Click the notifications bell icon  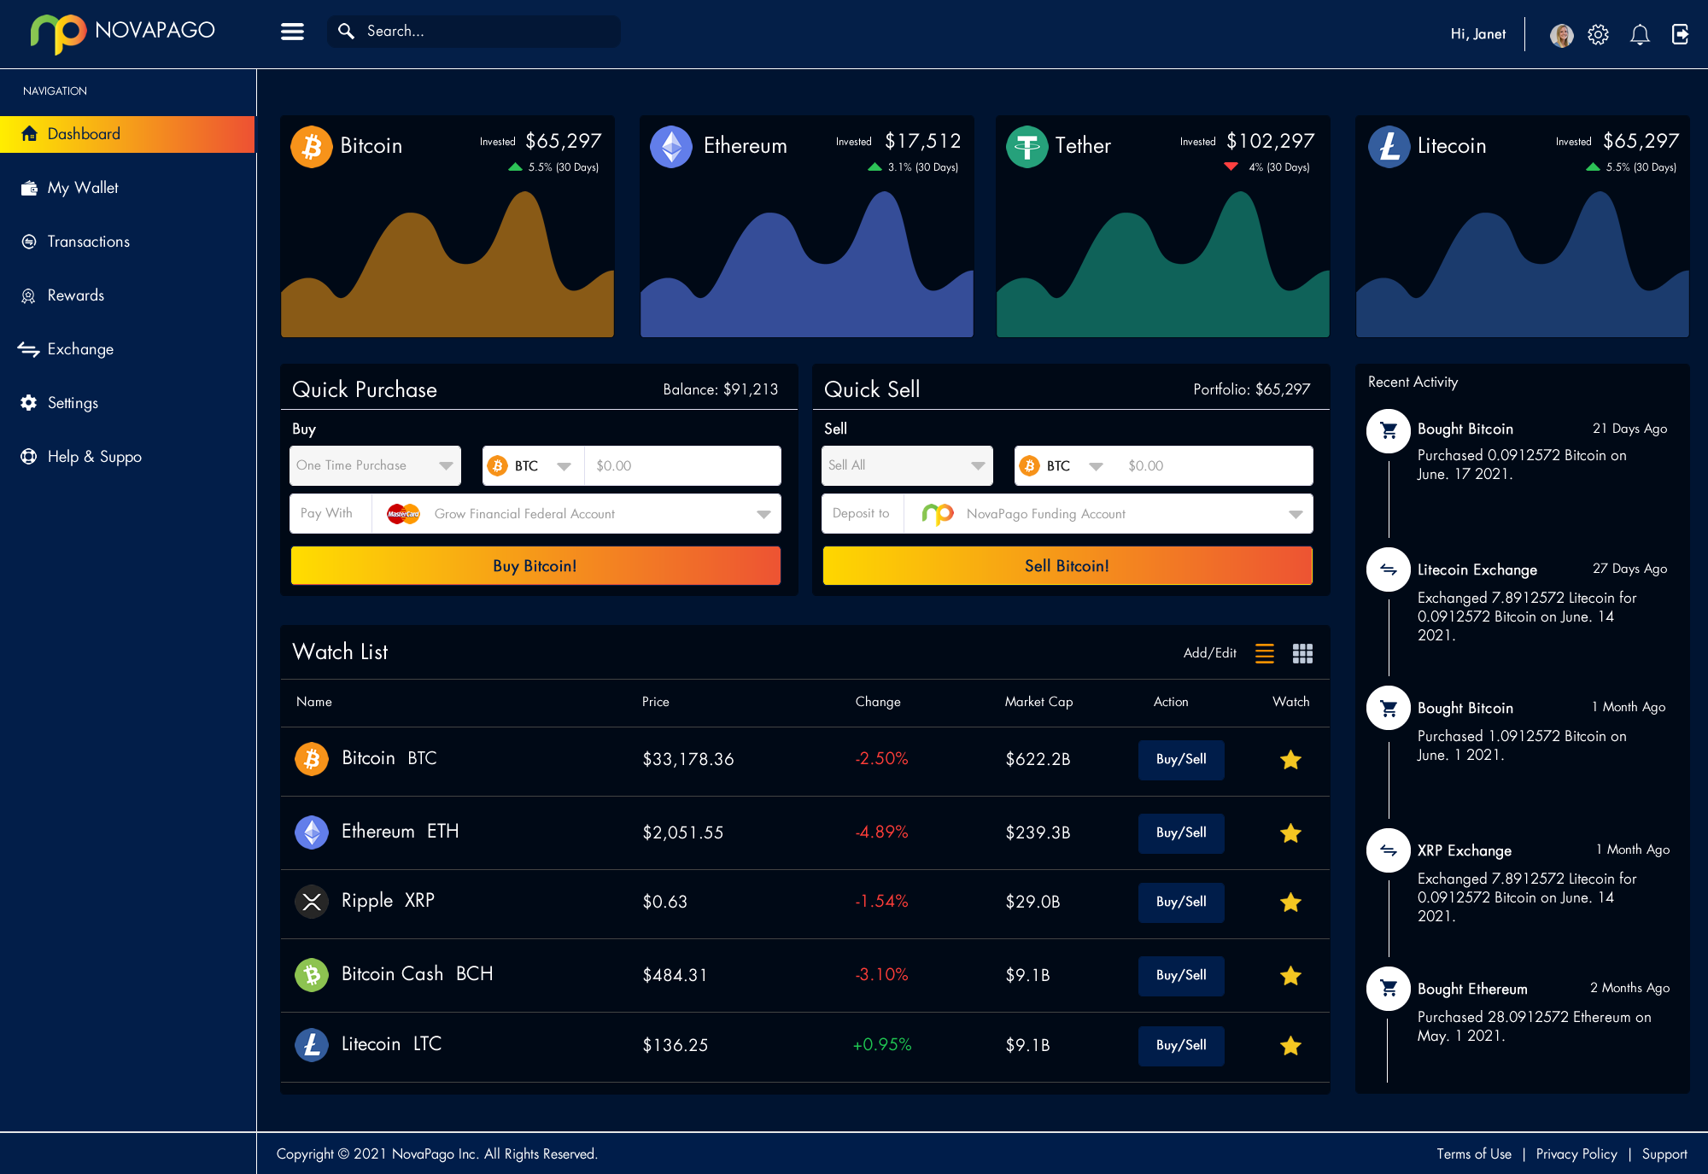[1639, 34]
